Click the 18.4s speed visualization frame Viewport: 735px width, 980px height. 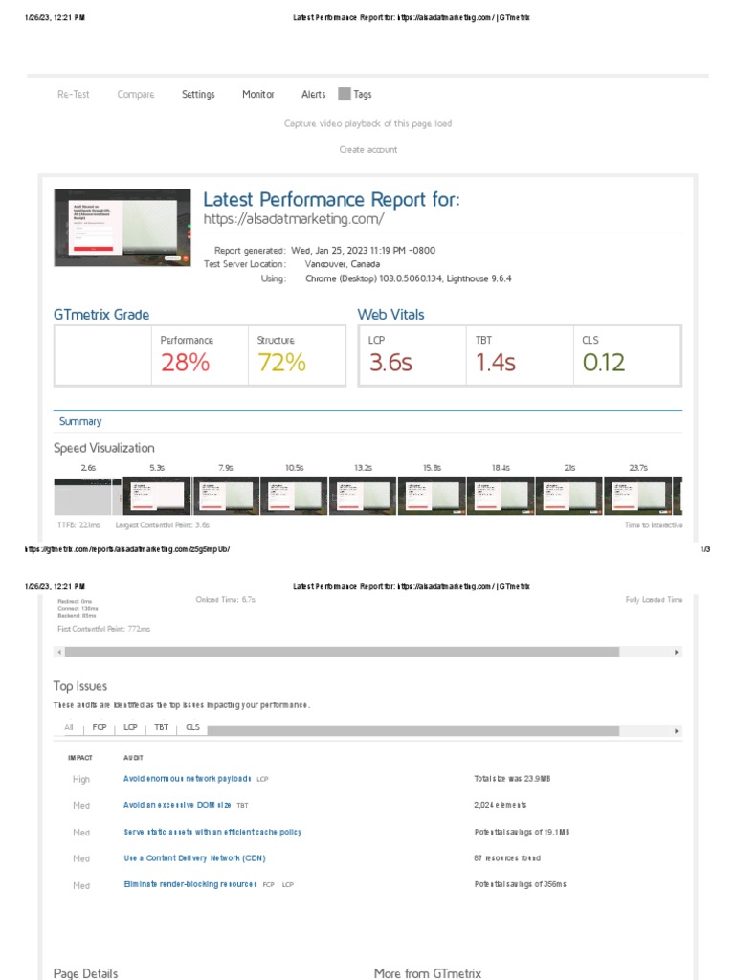501,497
